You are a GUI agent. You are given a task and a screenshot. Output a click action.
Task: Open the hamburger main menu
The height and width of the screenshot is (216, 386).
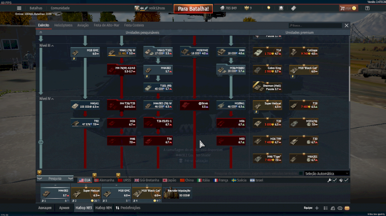point(19,8)
